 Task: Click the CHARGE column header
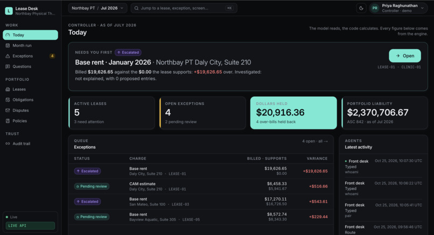click(x=138, y=159)
